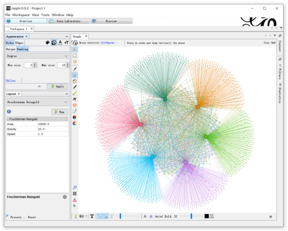Select the orange heat map tool
Image resolution: width=288 pixels, height=231 pixels.
click(x=74, y=105)
